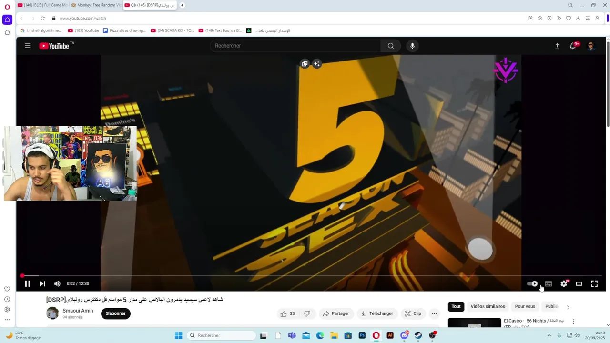Reload the page with the refresh icon
The image size is (610, 343).
pos(42,18)
